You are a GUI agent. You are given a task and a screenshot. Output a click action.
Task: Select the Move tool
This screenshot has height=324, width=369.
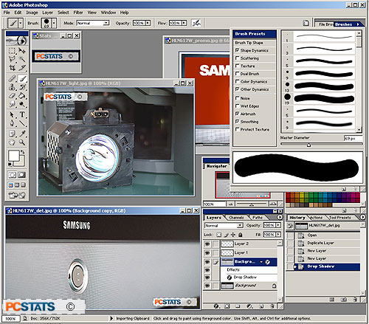pyautogui.click(x=22, y=51)
